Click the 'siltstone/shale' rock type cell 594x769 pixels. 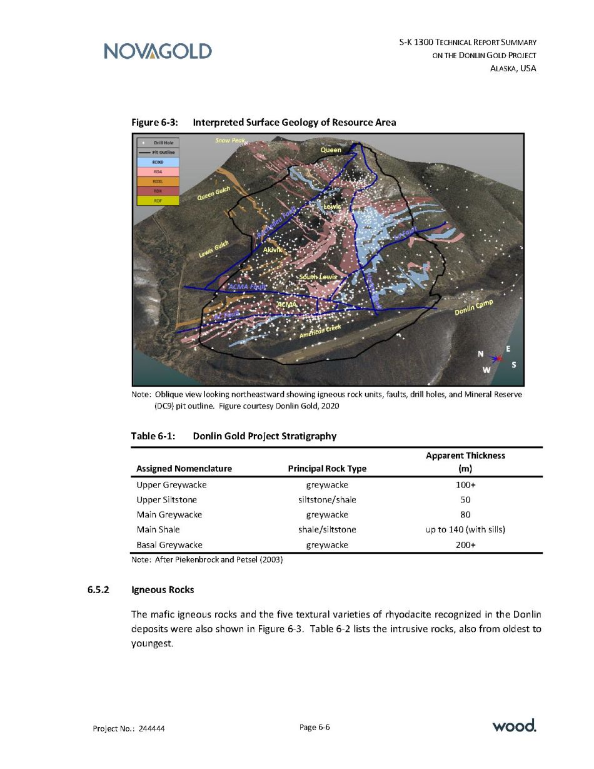(327, 500)
